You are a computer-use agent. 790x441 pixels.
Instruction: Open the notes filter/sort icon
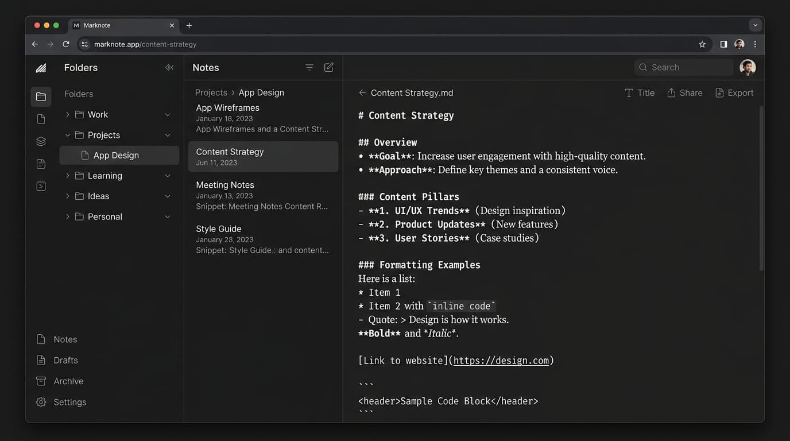tap(309, 67)
